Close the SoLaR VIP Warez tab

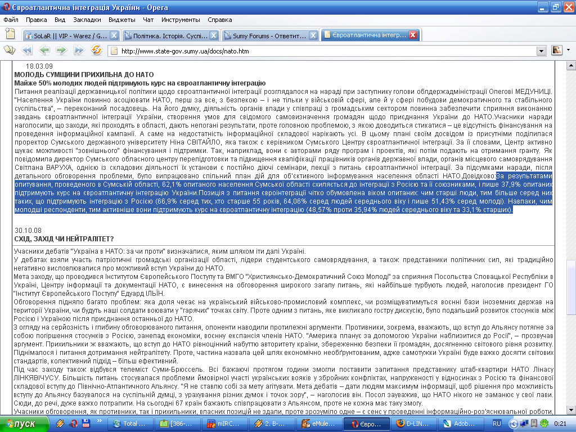[x=114, y=35]
